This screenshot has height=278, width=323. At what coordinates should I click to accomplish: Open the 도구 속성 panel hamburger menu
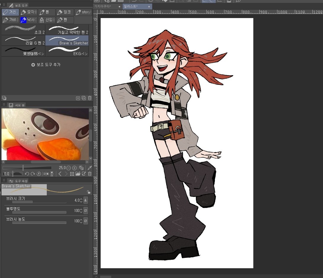tap(4, 181)
